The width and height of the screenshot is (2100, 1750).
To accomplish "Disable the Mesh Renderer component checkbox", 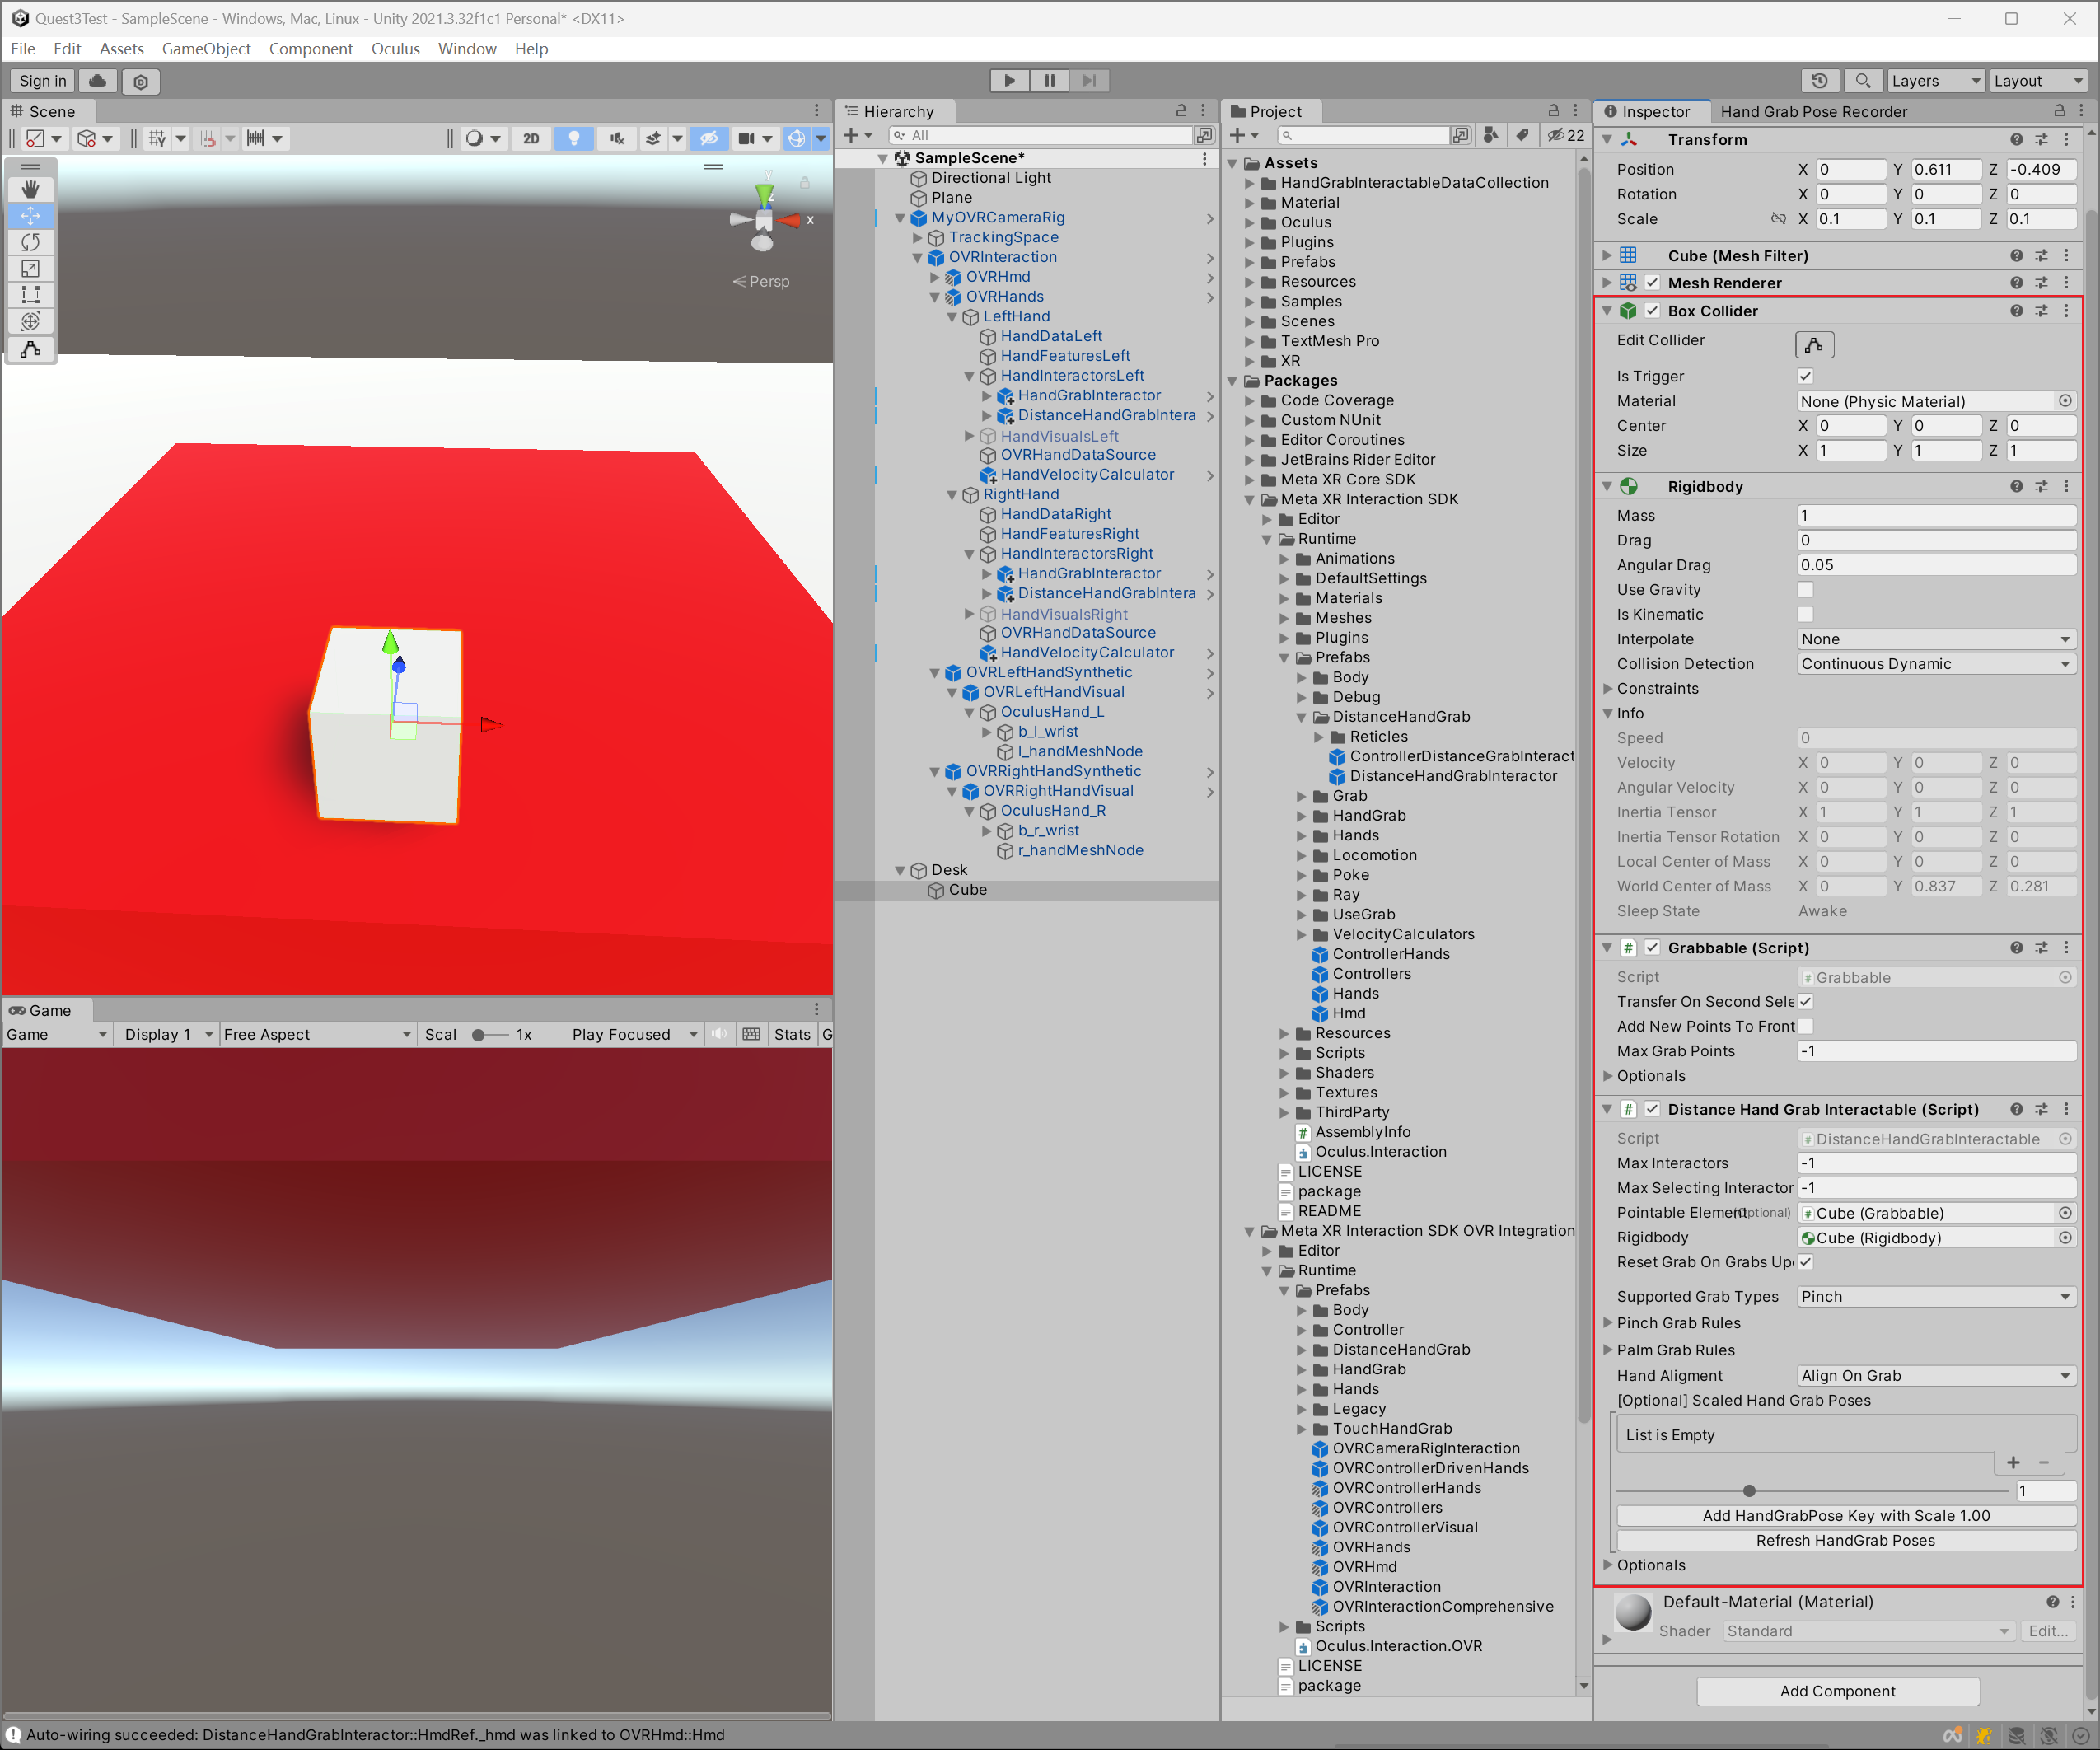I will point(1652,283).
